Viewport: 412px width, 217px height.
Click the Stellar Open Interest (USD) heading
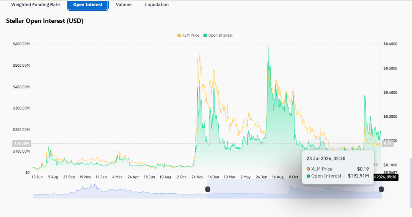click(45, 21)
